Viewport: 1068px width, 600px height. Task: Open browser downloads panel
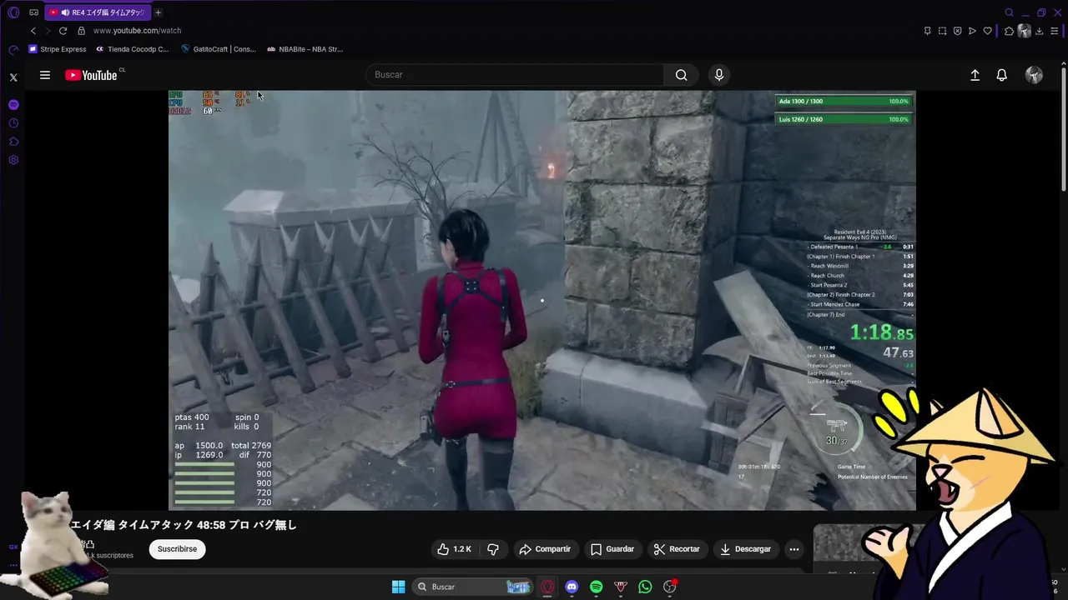[1040, 31]
